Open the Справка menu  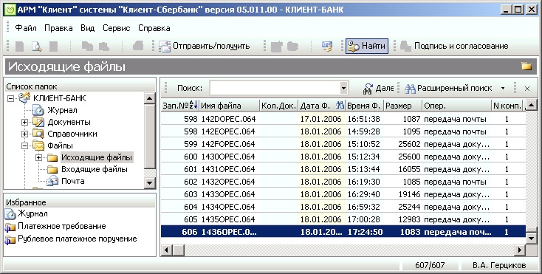click(x=154, y=28)
